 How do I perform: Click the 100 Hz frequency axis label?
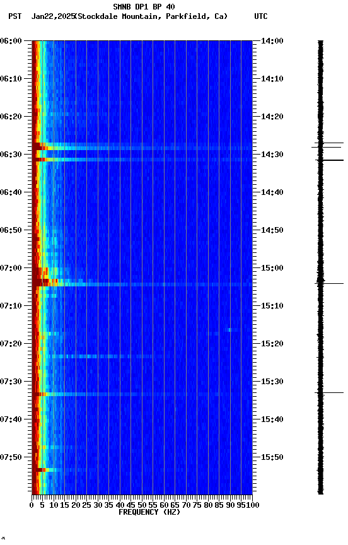(254, 505)
